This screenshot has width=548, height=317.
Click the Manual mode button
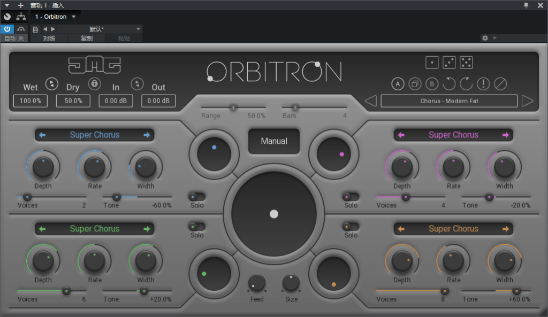pos(274,141)
